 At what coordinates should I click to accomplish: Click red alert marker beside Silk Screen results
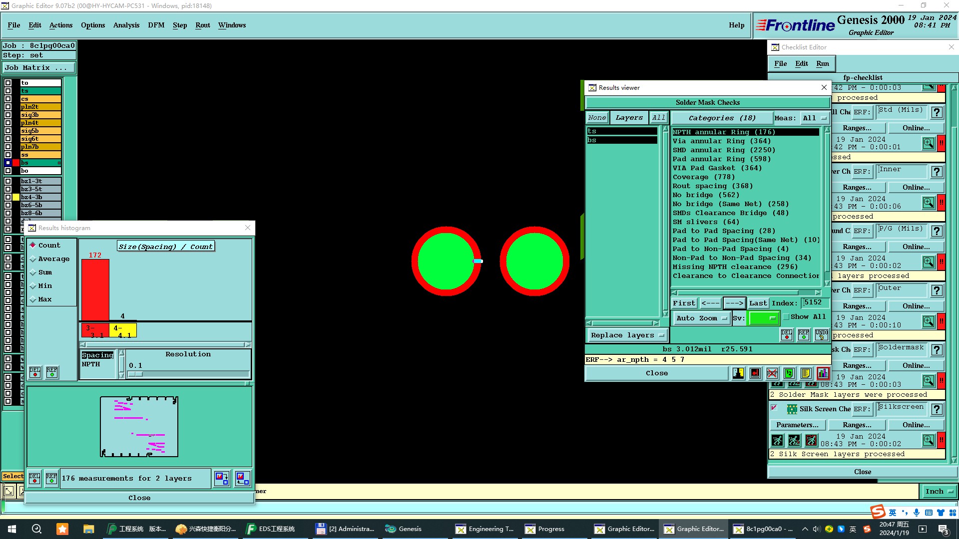[x=941, y=440]
